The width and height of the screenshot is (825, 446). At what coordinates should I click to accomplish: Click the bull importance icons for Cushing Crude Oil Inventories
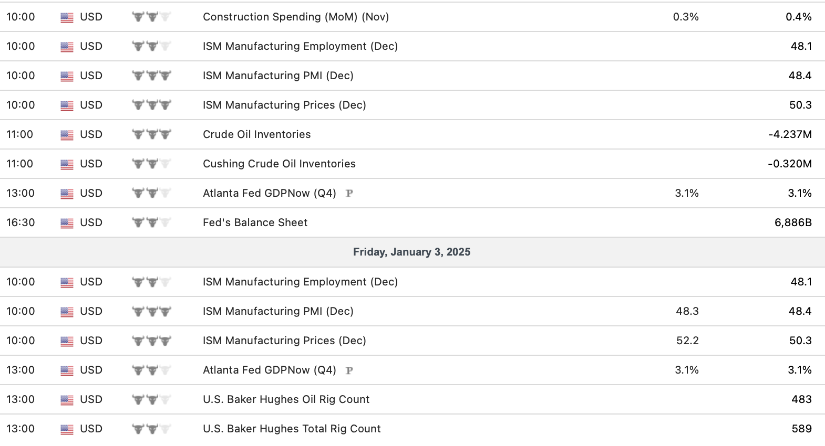click(151, 164)
